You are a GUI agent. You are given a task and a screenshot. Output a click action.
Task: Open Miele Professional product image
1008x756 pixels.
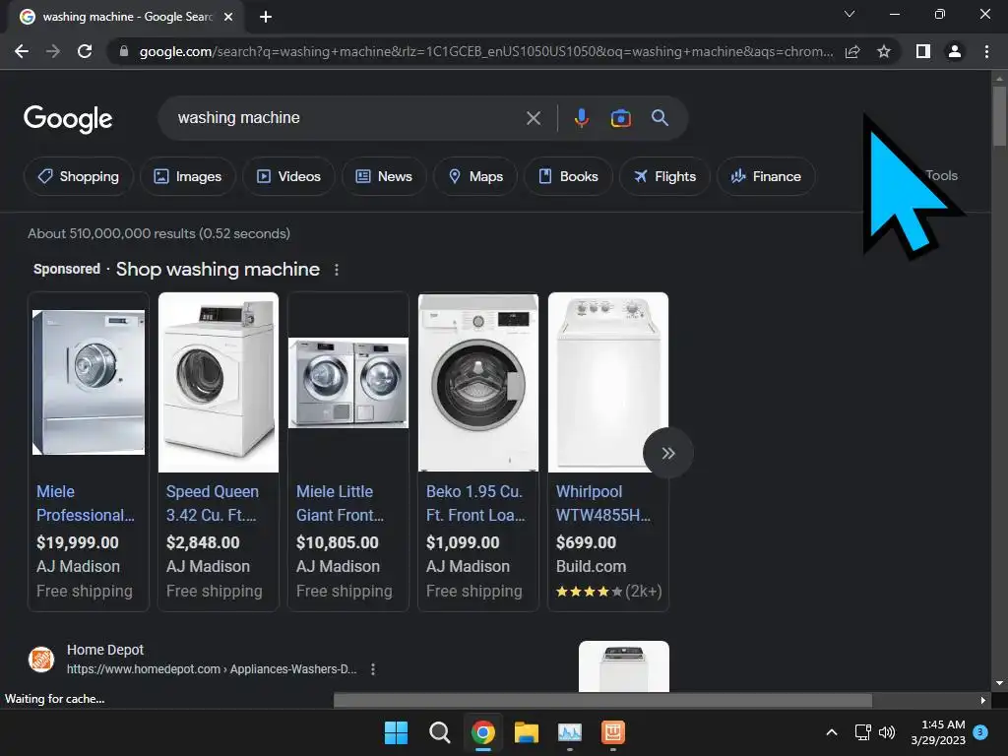89,383
